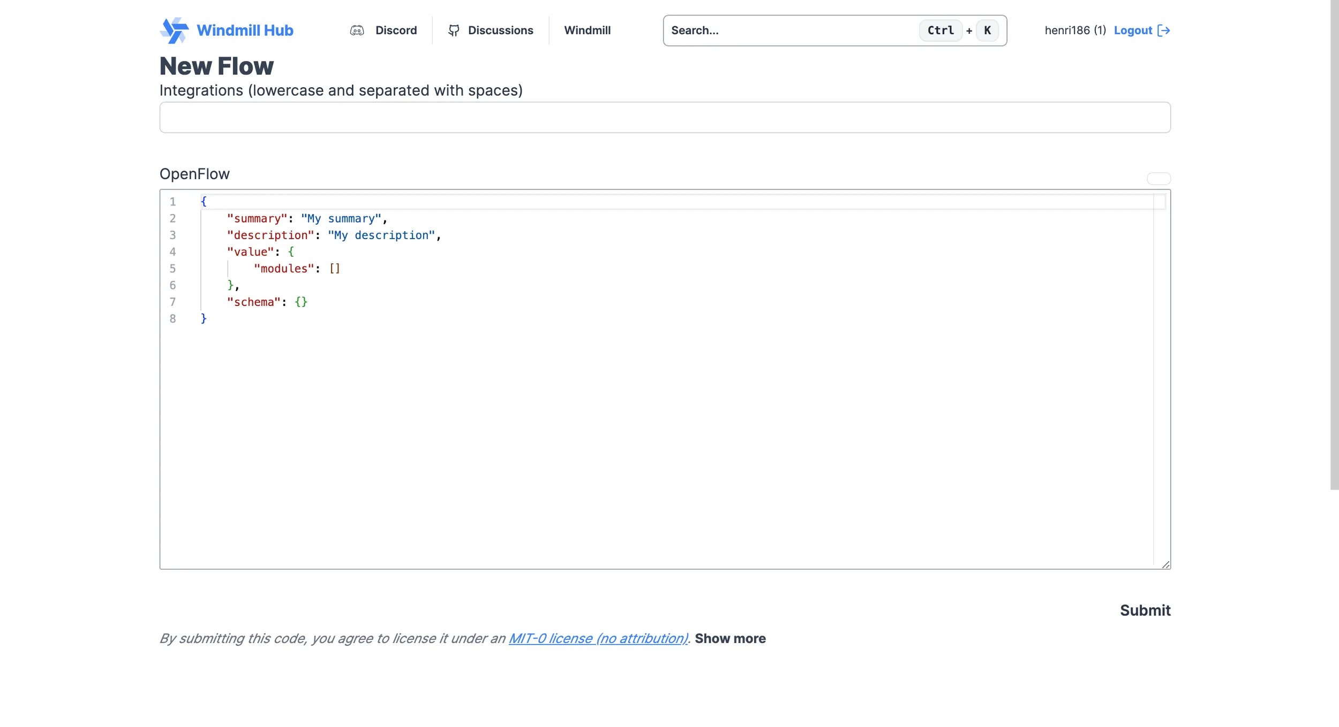This screenshot has width=1339, height=727.
Task: Click the Windmill Hub title text
Action: point(245,30)
